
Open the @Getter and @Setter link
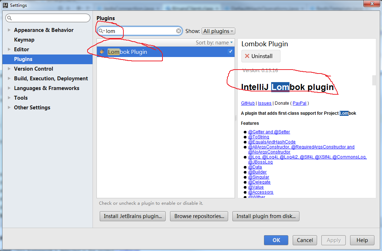[269, 132]
